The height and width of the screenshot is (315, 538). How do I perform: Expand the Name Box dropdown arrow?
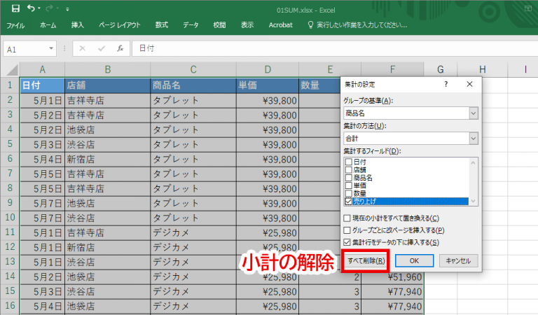pos(51,49)
